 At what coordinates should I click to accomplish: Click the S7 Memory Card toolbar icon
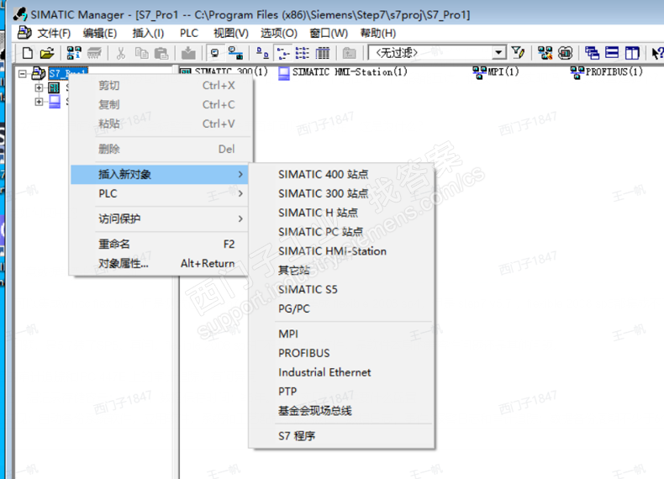pyautogui.click(x=94, y=53)
